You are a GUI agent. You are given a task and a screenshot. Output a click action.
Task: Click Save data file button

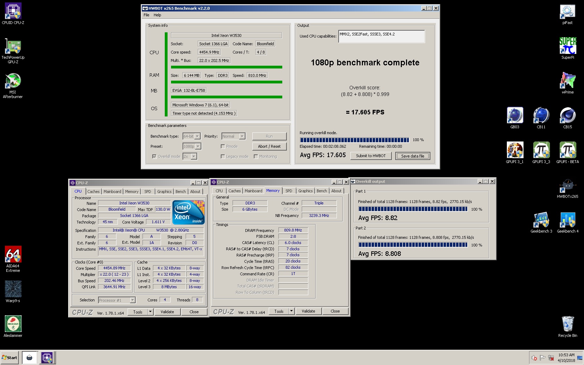pyautogui.click(x=413, y=156)
